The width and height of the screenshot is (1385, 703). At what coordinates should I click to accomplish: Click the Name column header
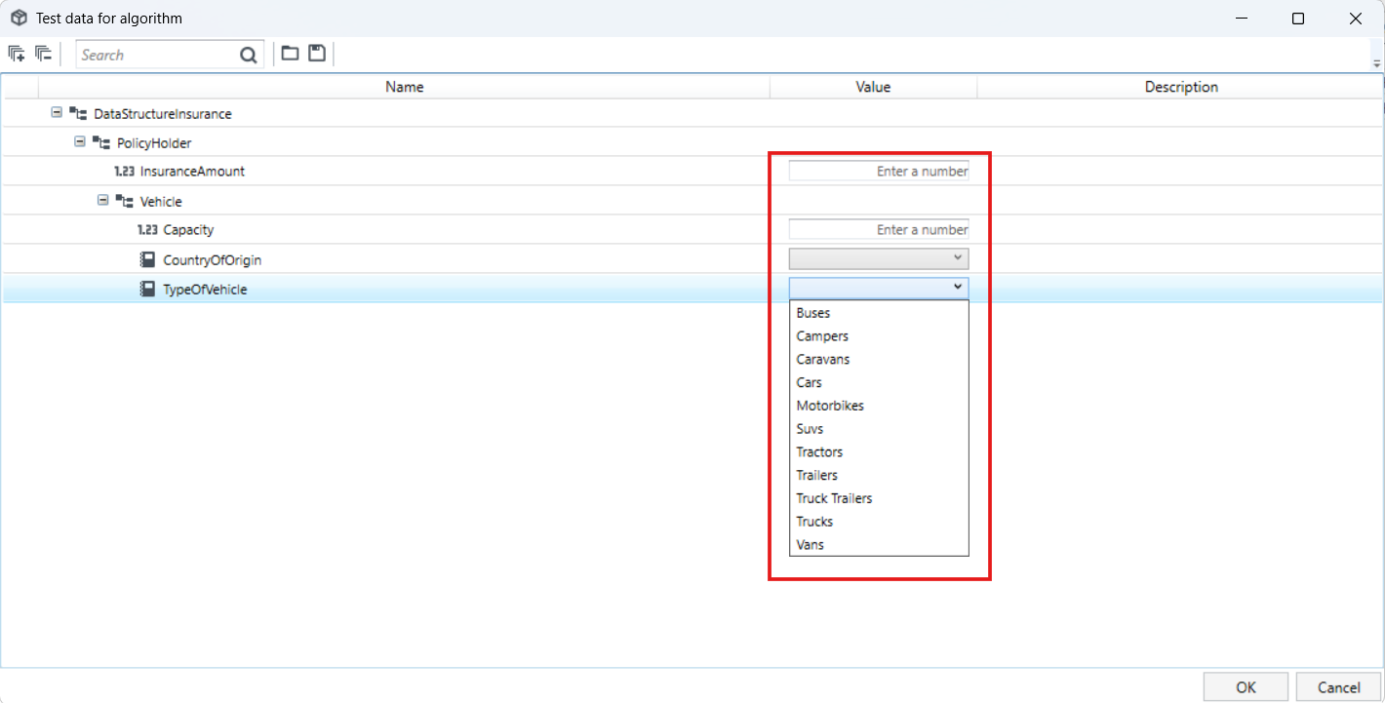tap(404, 87)
